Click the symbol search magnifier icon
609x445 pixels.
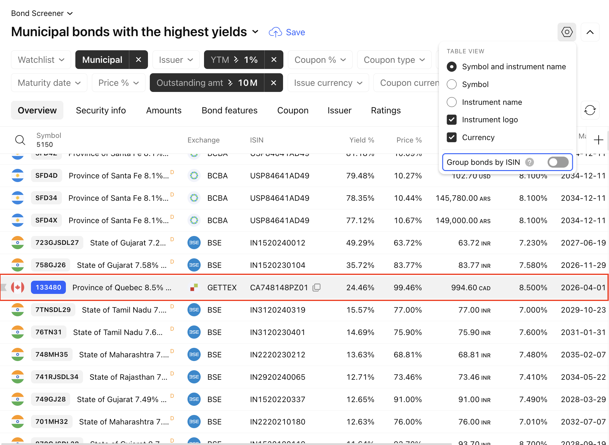(x=20, y=140)
